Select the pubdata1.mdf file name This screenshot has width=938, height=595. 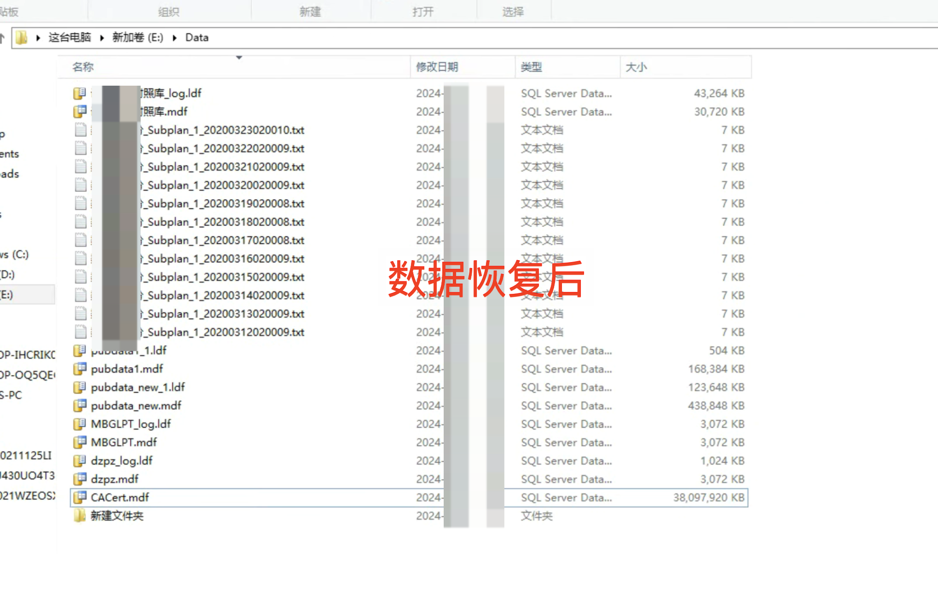(127, 369)
